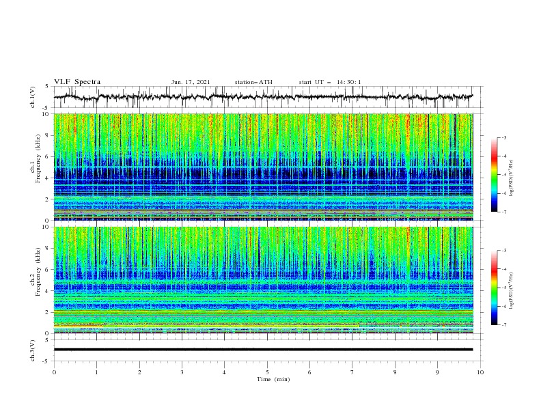
Task: Click the time axis tick label "8"
Action: click(395, 372)
